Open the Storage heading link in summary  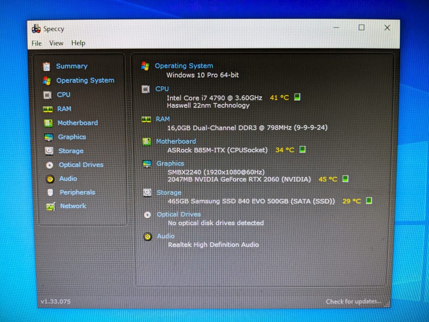tap(169, 193)
